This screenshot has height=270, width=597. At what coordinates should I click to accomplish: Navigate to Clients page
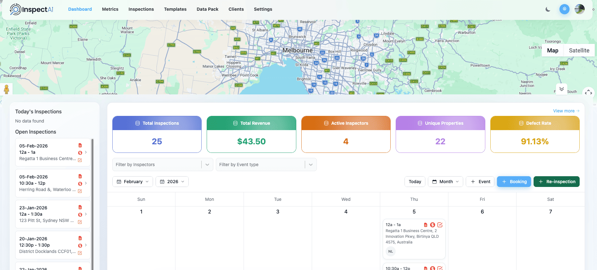[236, 9]
